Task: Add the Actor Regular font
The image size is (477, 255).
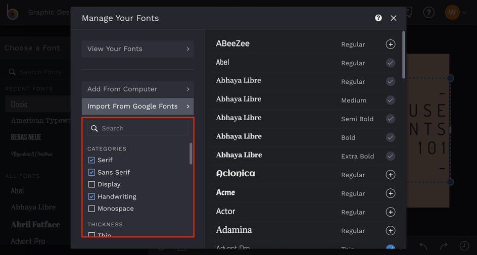Action: pyautogui.click(x=390, y=212)
